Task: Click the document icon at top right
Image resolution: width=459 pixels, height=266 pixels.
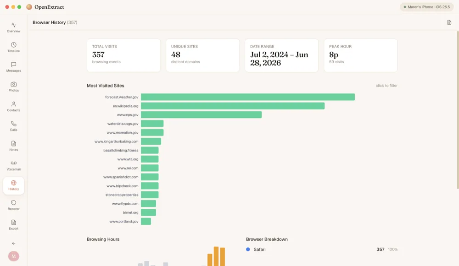Action: click(x=449, y=22)
